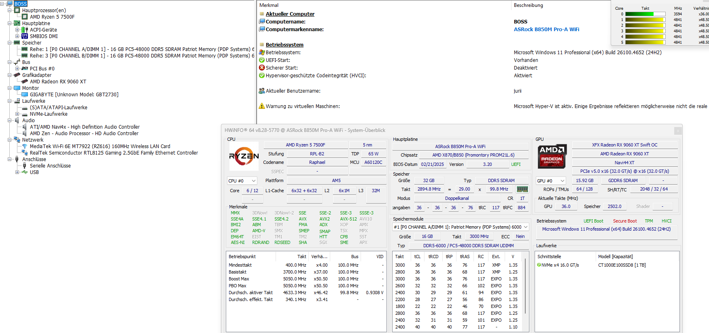
Task: Click the Speicher memory module icon
Action: tap(17, 42)
